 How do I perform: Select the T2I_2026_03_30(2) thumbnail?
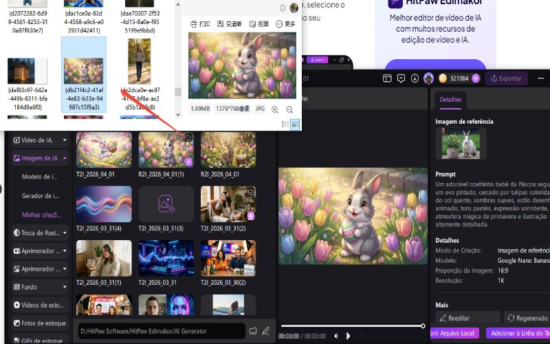[228, 258]
